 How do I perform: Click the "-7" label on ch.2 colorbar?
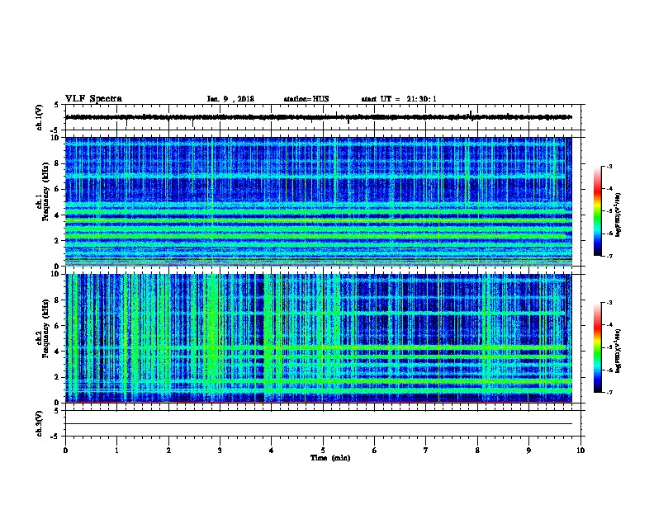[609, 392]
